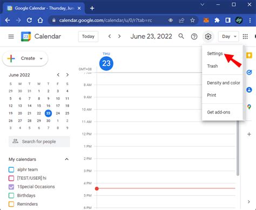Select June 30 in mini calendar
256x210 pixels.
(48, 121)
